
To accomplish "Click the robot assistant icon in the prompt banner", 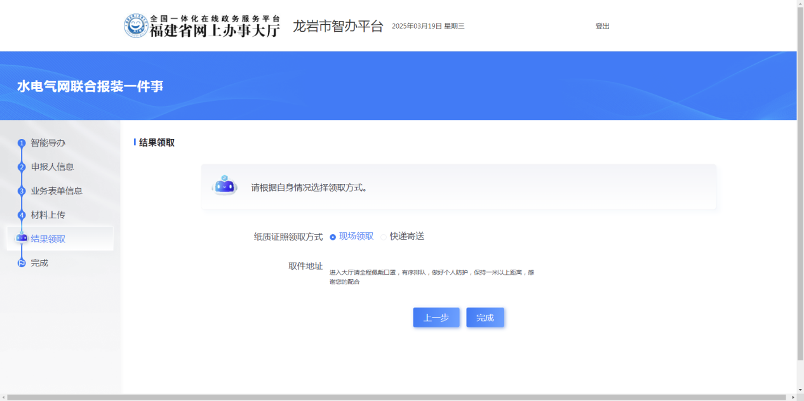I will [224, 186].
